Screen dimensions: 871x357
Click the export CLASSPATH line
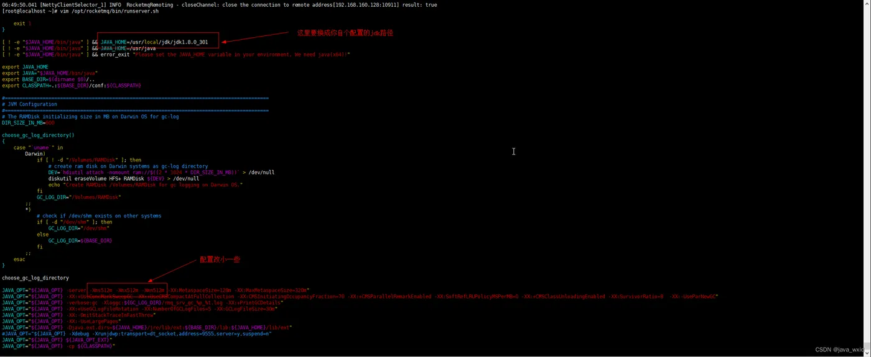[72, 85]
